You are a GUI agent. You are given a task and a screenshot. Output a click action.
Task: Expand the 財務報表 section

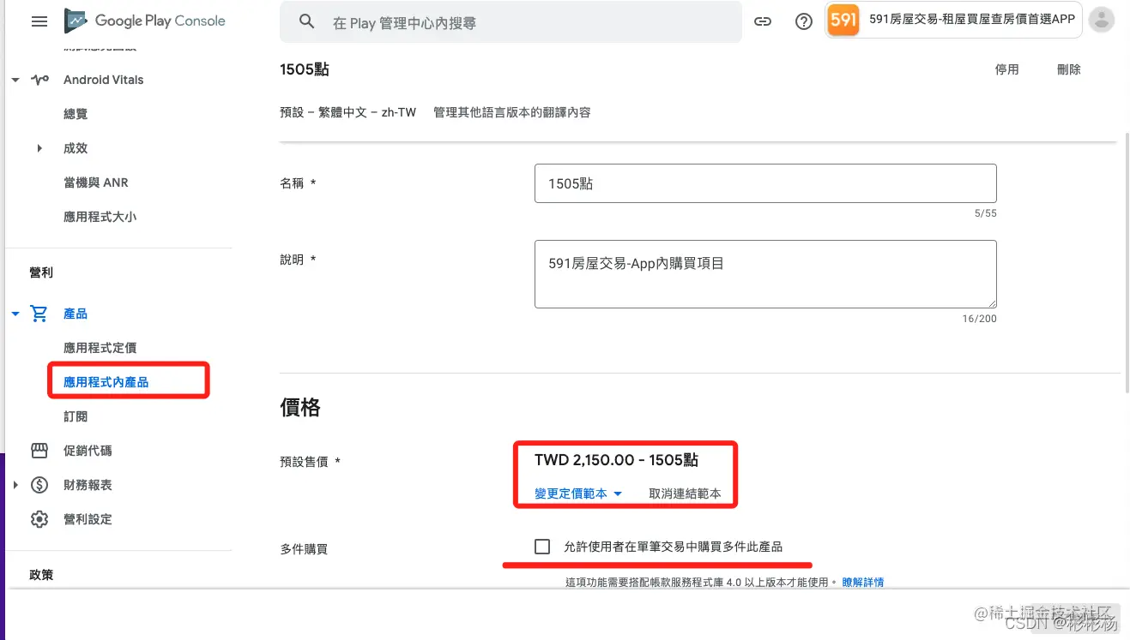click(15, 485)
